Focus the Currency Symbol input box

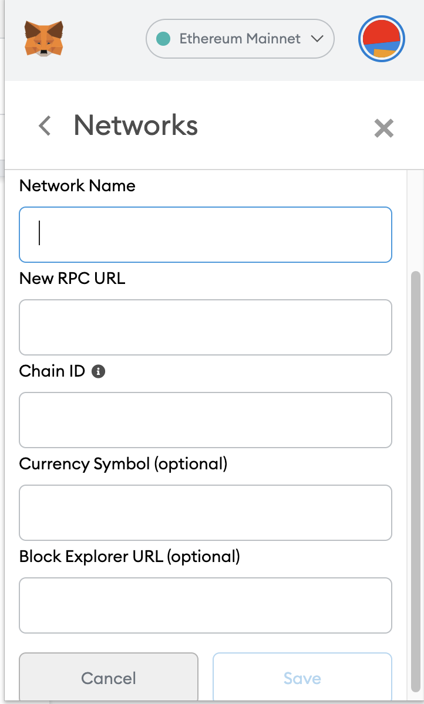pyautogui.click(x=206, y=512)
